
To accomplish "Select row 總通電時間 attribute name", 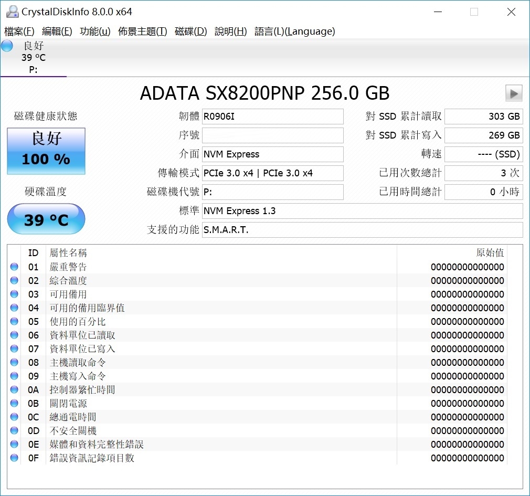I will point(72,417).
